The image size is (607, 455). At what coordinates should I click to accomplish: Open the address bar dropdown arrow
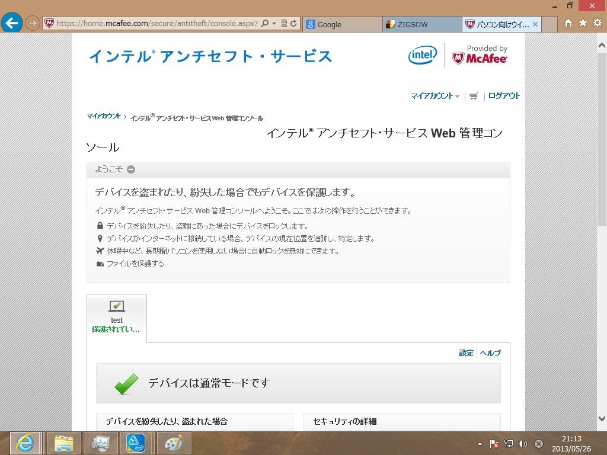point(274,23)
